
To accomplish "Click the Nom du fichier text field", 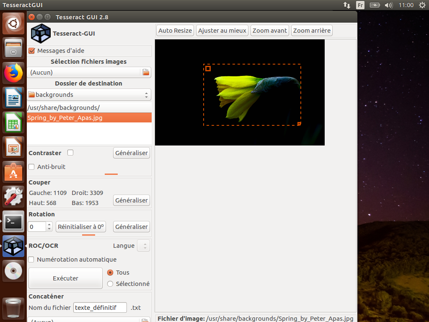I will coord(100,308).
